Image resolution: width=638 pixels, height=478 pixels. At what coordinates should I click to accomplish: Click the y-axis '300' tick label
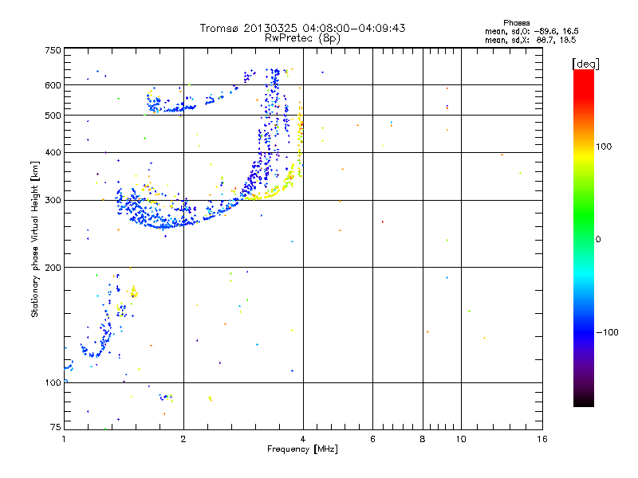pos(53,200)
